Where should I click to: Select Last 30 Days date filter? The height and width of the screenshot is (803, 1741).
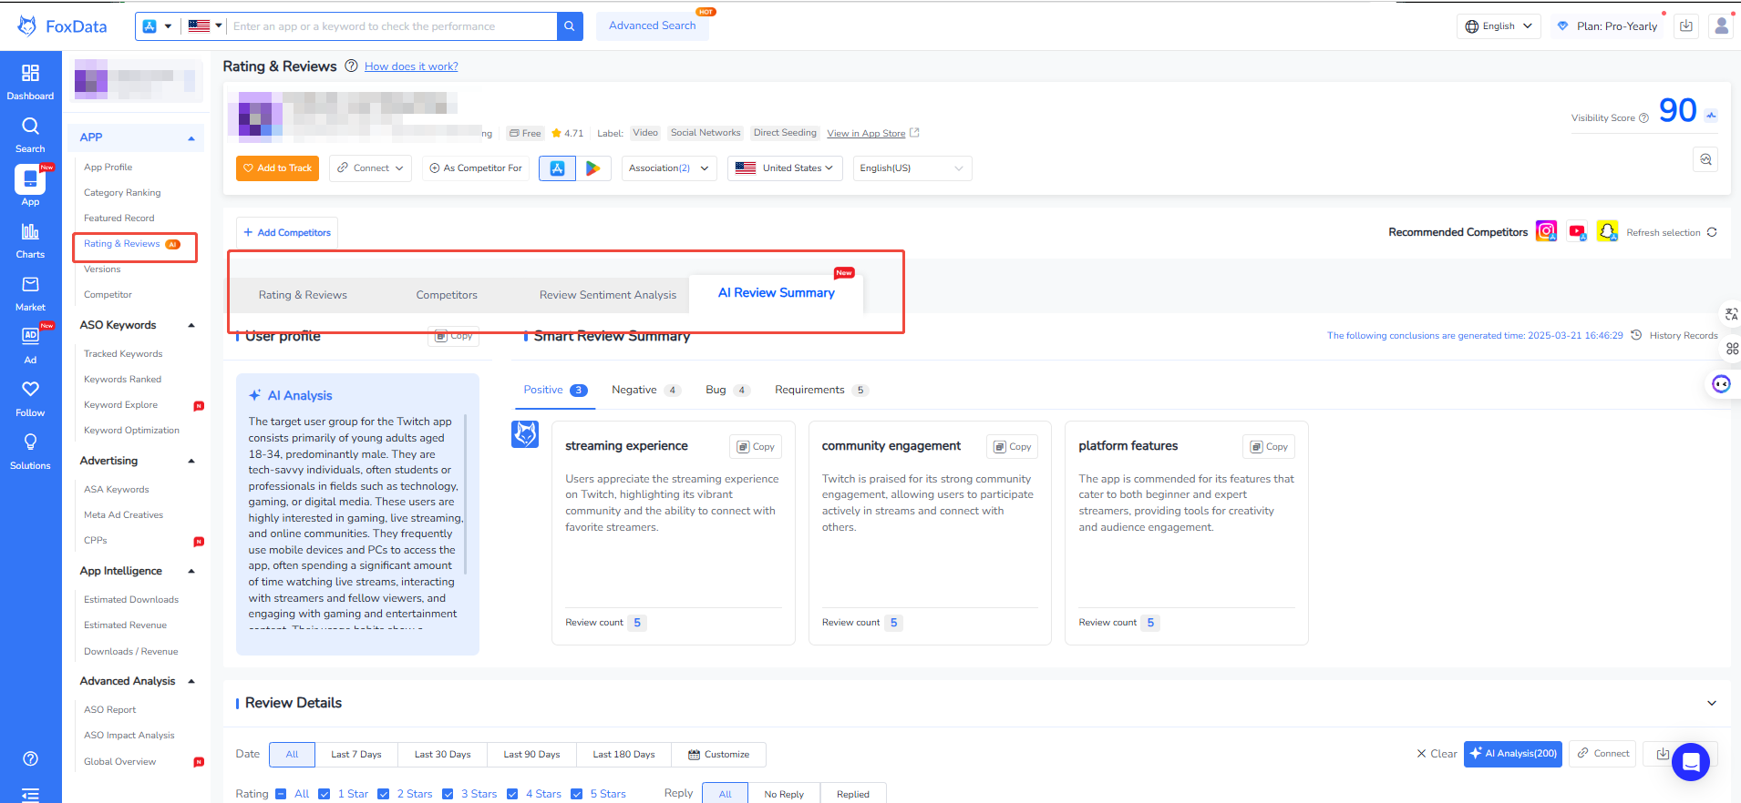coord(443,755)
